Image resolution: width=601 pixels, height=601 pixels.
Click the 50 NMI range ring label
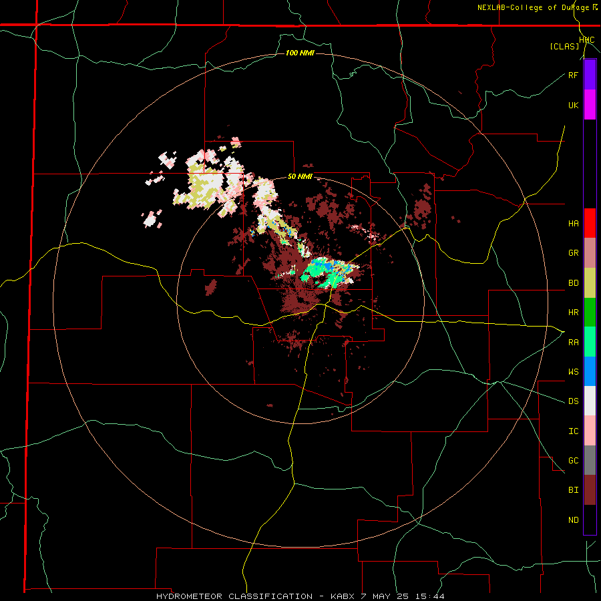(300, 177)
